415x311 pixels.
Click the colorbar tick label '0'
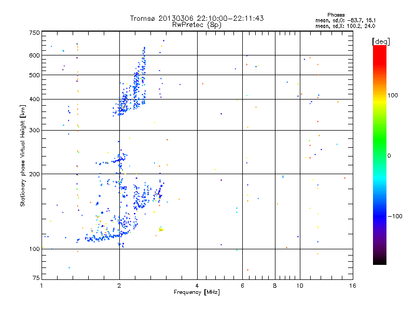(x=389, y=156)
